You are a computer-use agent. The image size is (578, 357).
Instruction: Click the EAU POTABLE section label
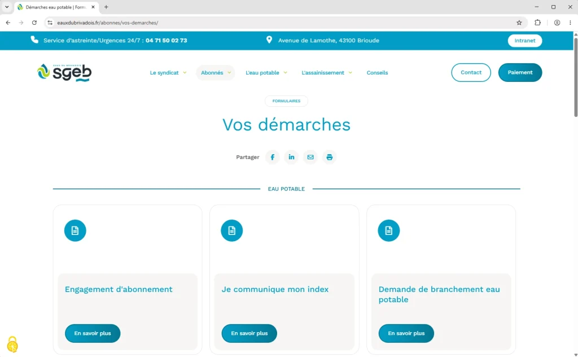(286, 189)
